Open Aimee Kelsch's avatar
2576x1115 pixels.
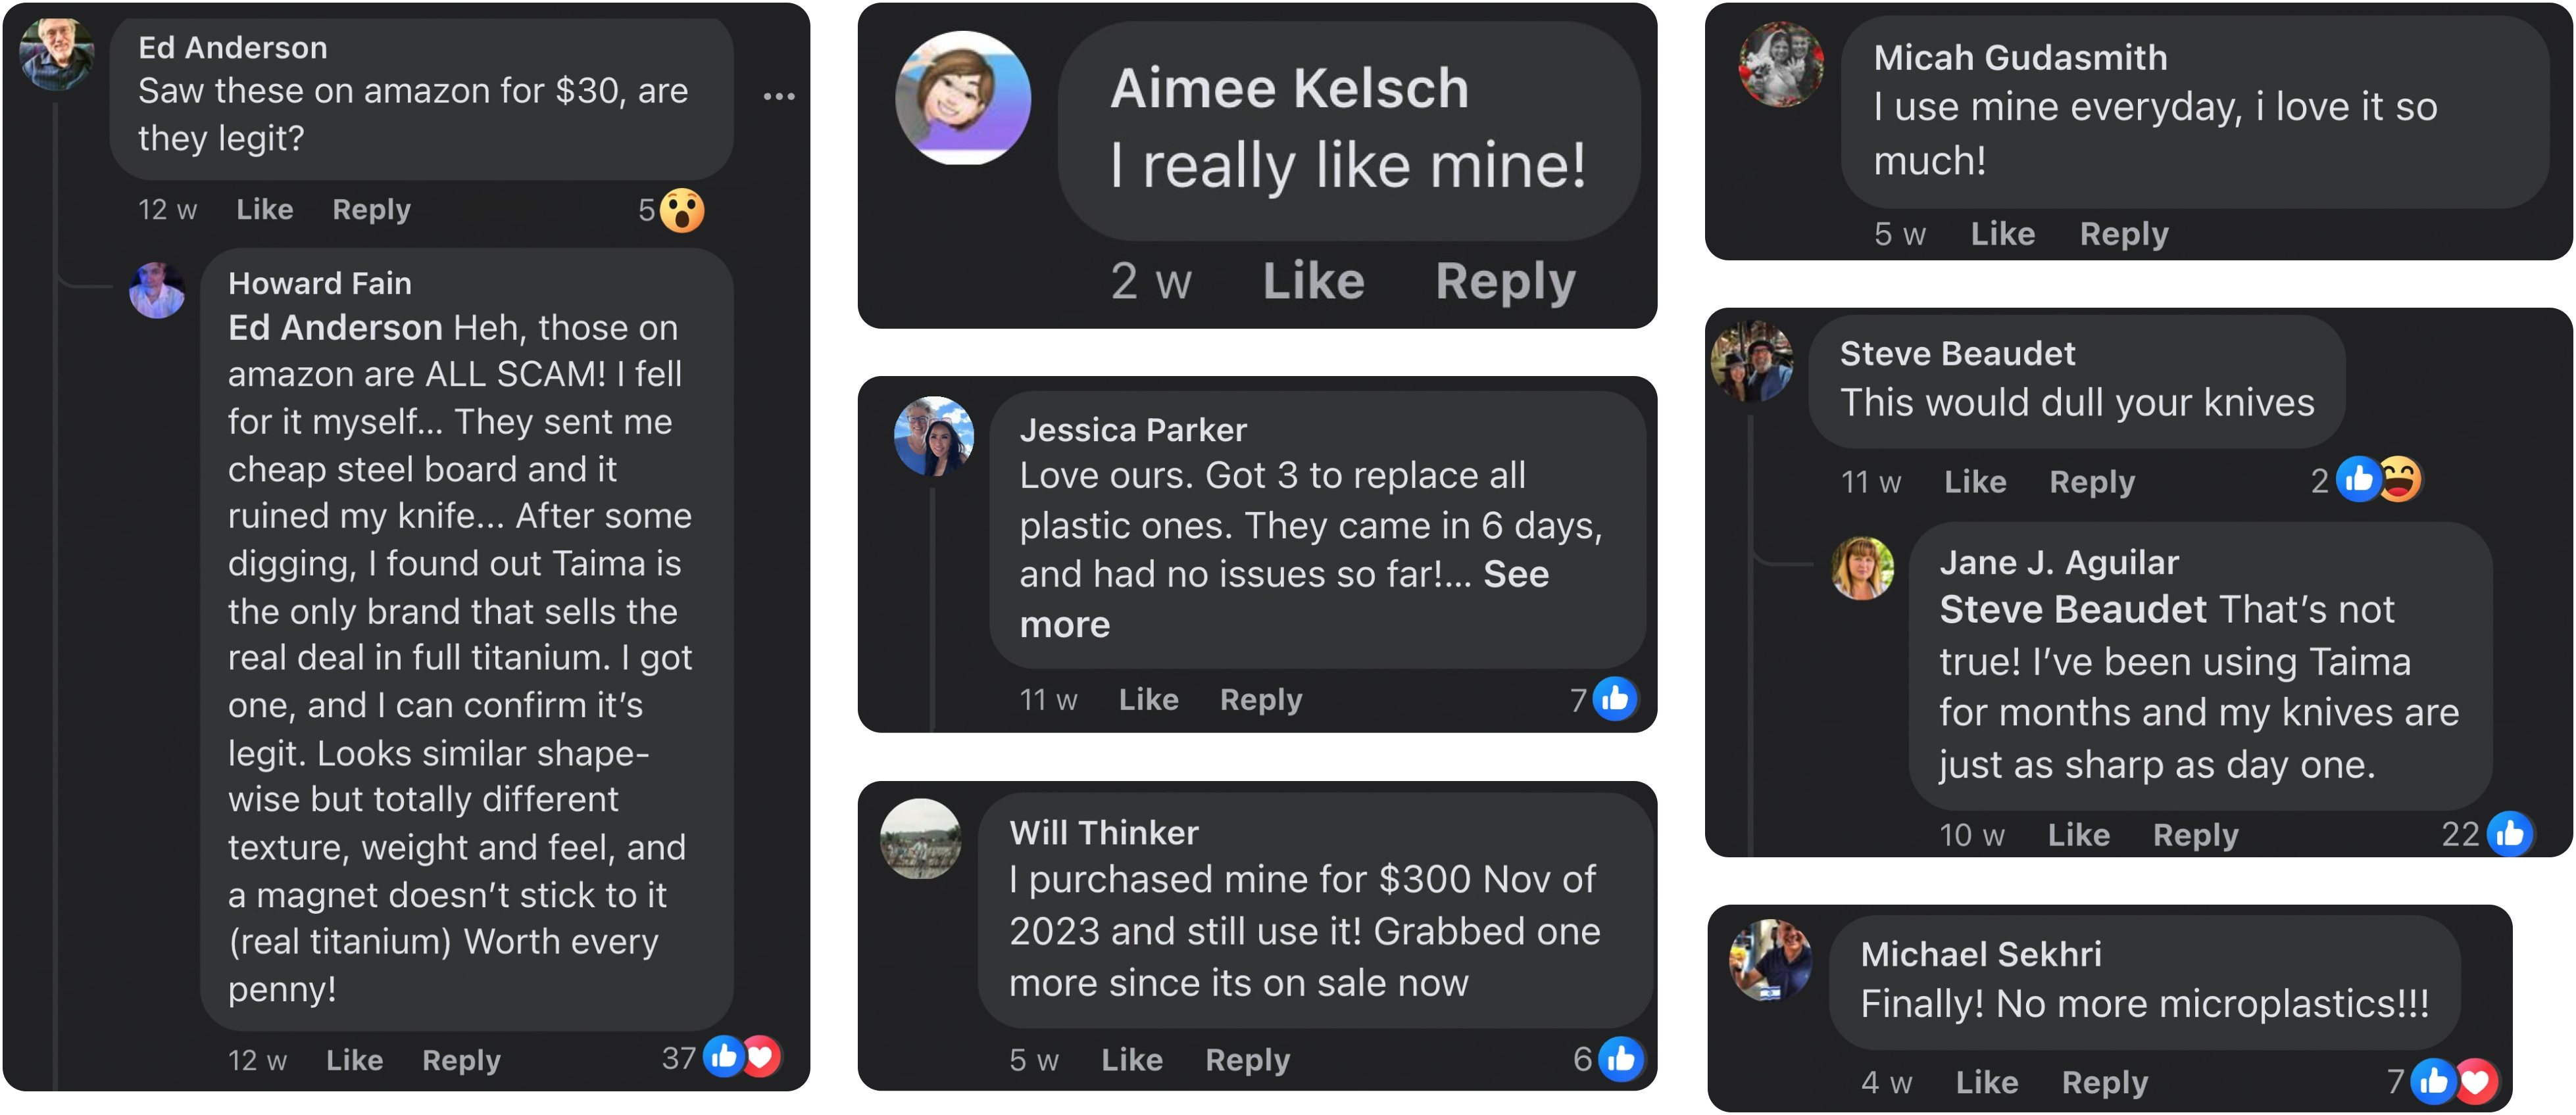point(962,98)
